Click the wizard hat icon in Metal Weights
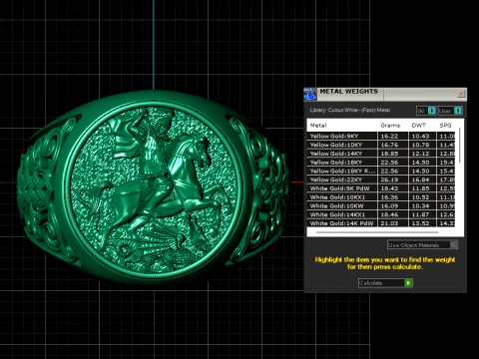Screen dimensions: 479x359 click(x=309, y=94)
